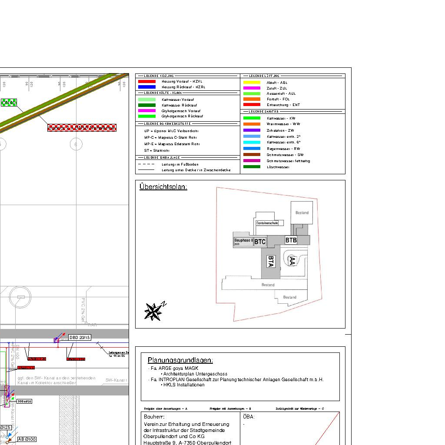Click the circular manhole symbol on the floor plan
The width and height of the screenshot is (445, 445).
(20, 297)
